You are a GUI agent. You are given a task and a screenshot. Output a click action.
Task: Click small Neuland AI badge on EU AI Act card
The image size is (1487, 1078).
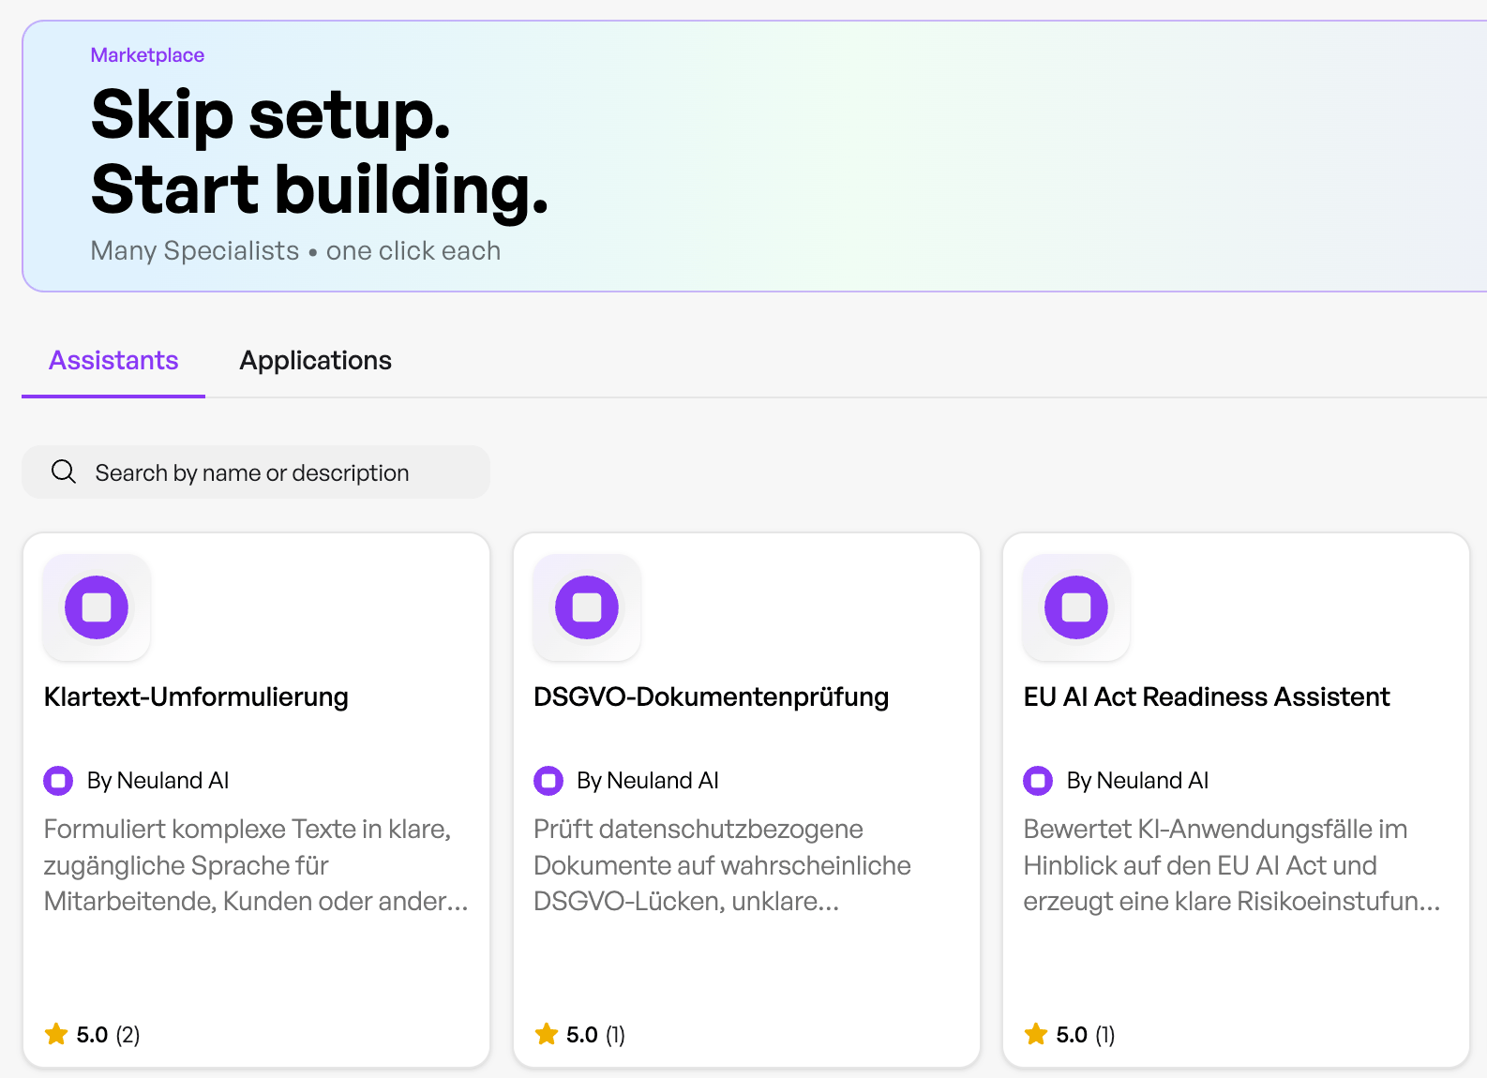click(1038, 780)
